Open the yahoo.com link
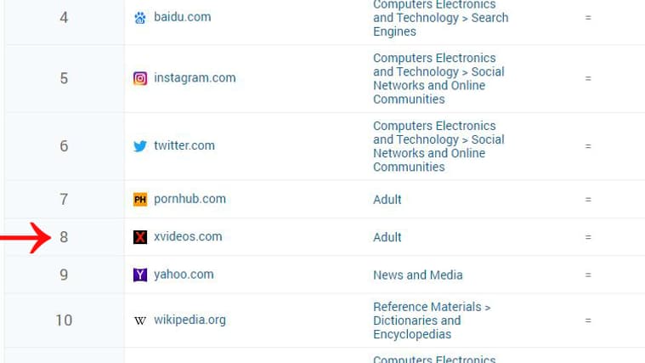 (184, 275)
